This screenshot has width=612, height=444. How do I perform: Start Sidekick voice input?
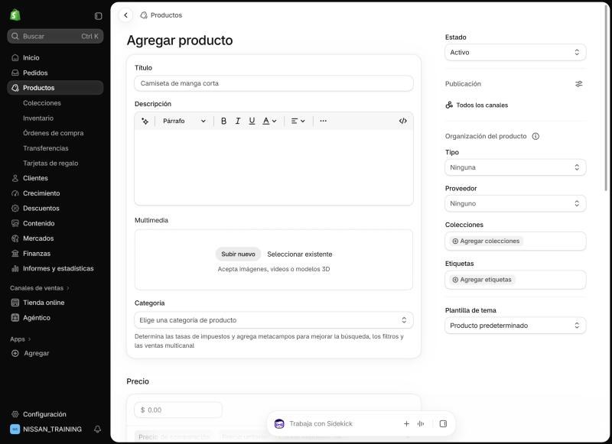tap(421, 423)
